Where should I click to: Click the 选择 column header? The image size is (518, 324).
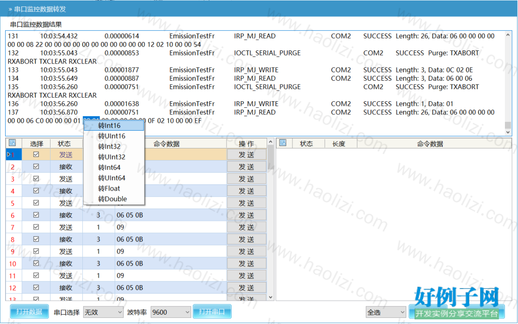(36, 144)
